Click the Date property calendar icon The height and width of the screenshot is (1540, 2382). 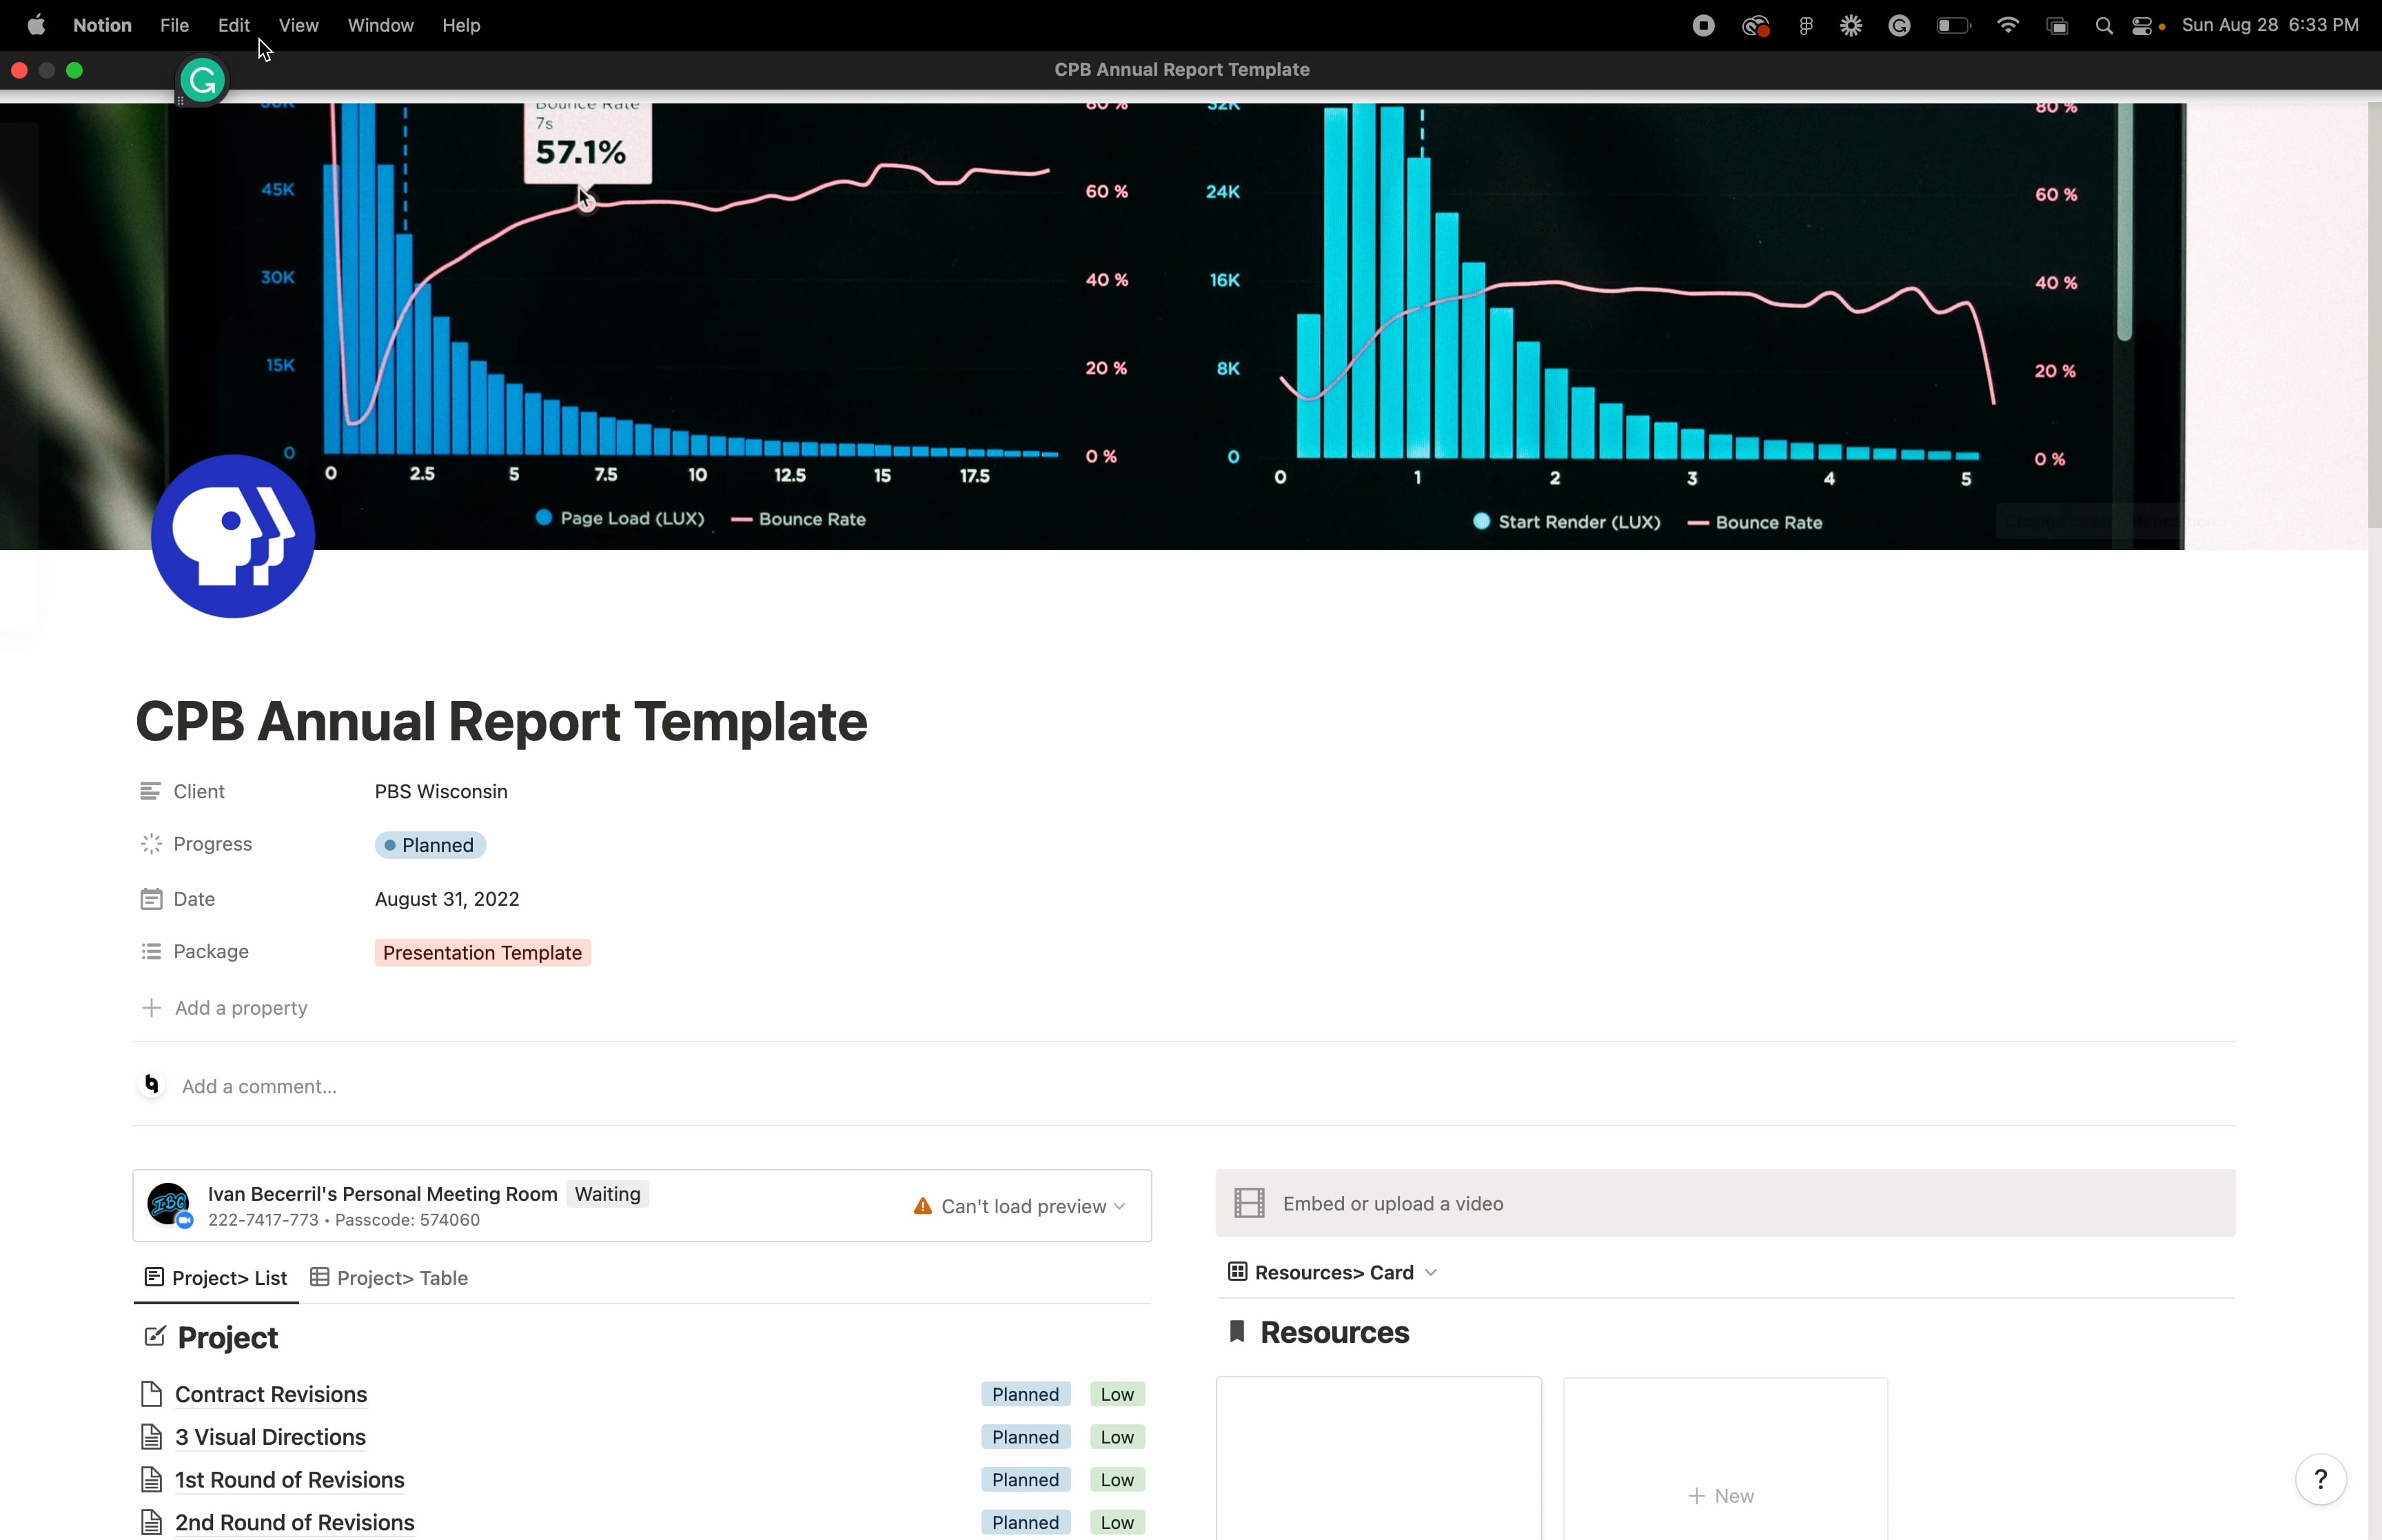pyautogui.click(x=151, y=899)
